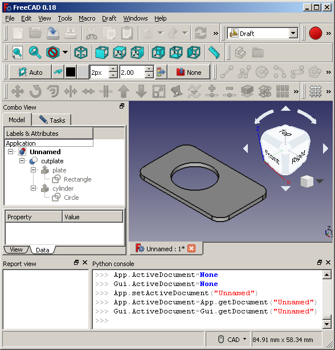Click the Cut scissors icon
Viewport: 335px width, 350px height.
point(92,33)
